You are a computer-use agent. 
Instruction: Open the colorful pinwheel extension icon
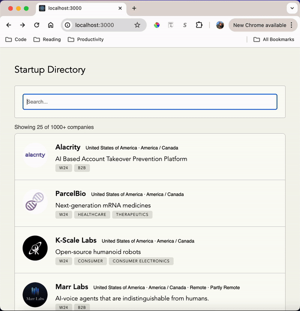click(156, 25)
